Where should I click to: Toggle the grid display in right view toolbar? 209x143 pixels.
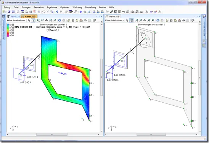(x=188, y=20)
